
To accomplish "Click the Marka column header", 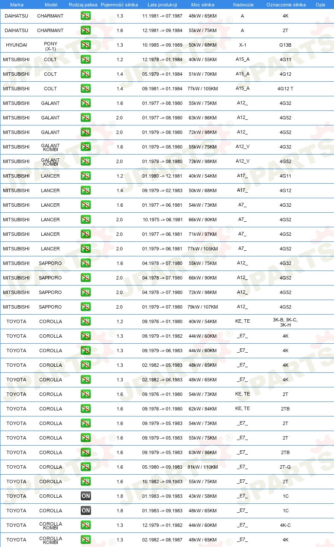I will tap(16, 5).
